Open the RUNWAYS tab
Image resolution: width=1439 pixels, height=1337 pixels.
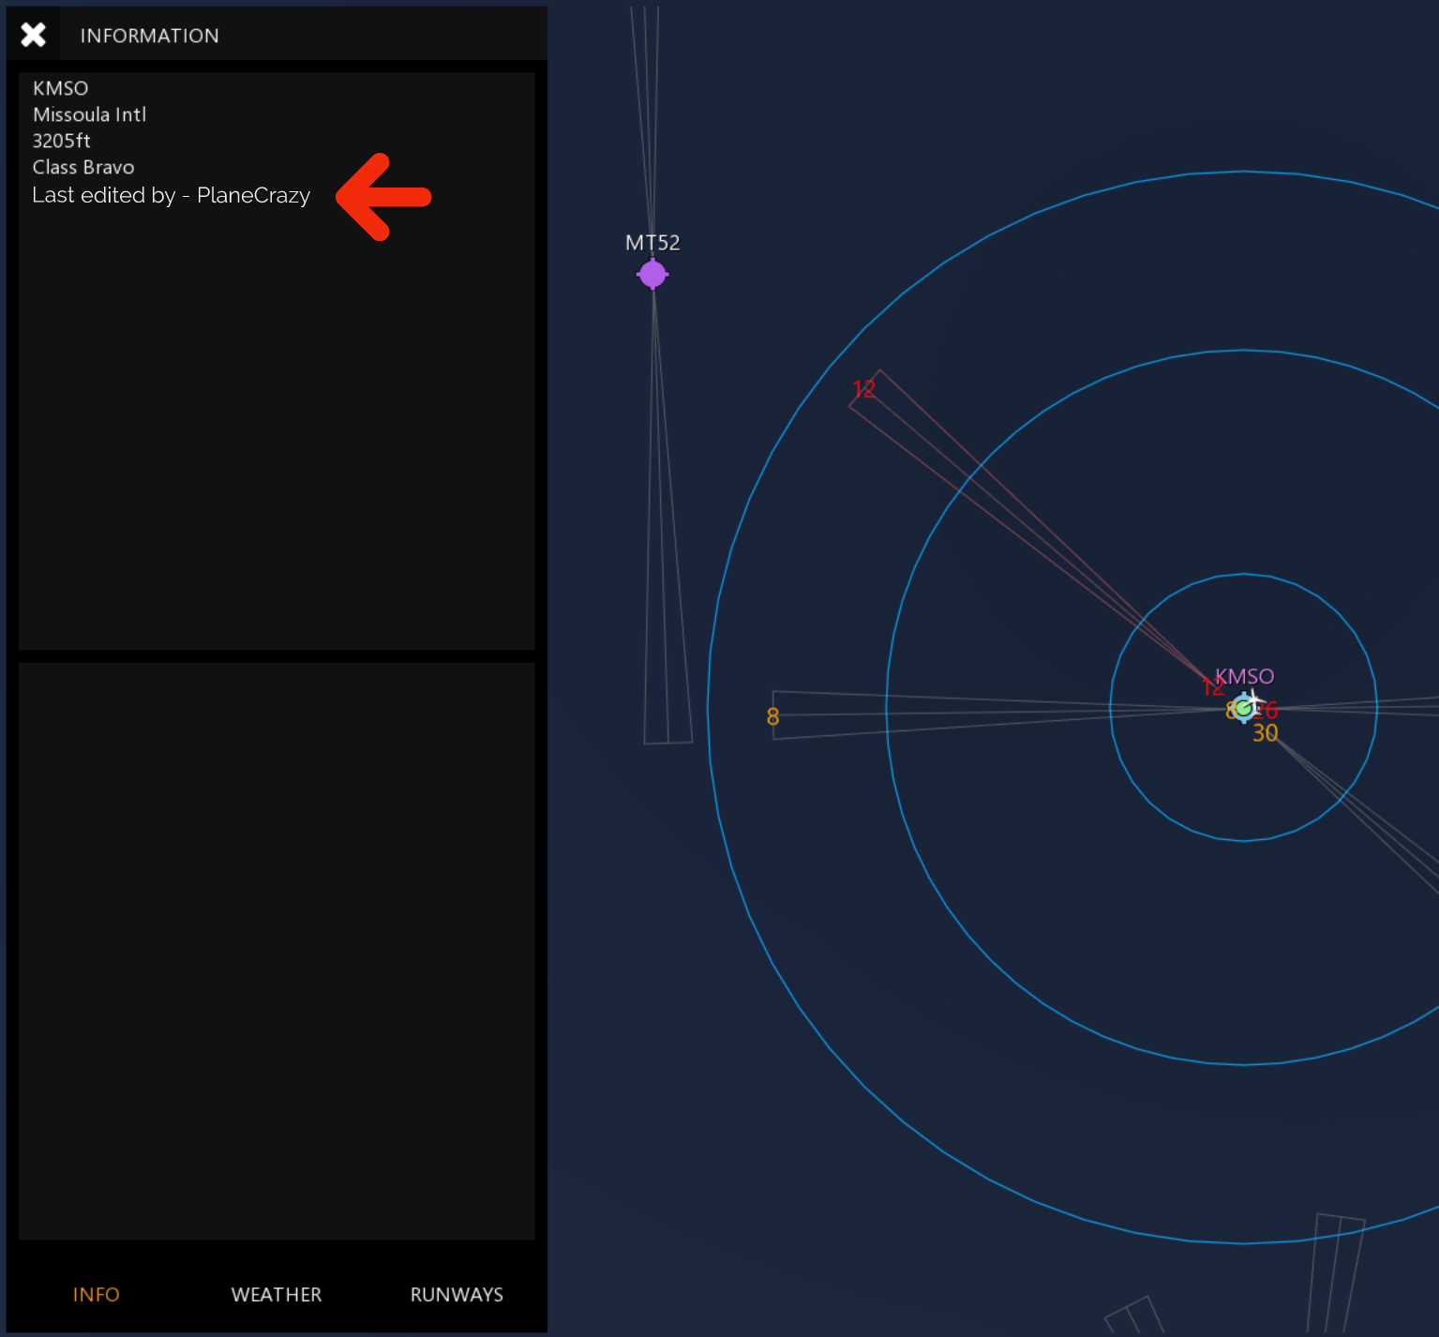click(457, 1294)
